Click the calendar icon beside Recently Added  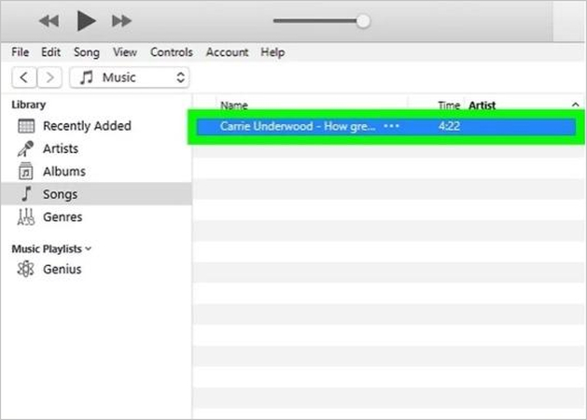(26, 126)
